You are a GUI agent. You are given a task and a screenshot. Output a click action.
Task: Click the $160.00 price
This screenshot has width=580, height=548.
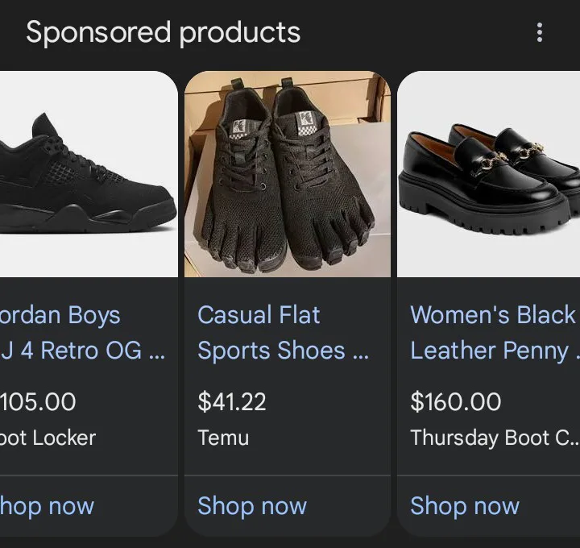(x=455, y=401)
